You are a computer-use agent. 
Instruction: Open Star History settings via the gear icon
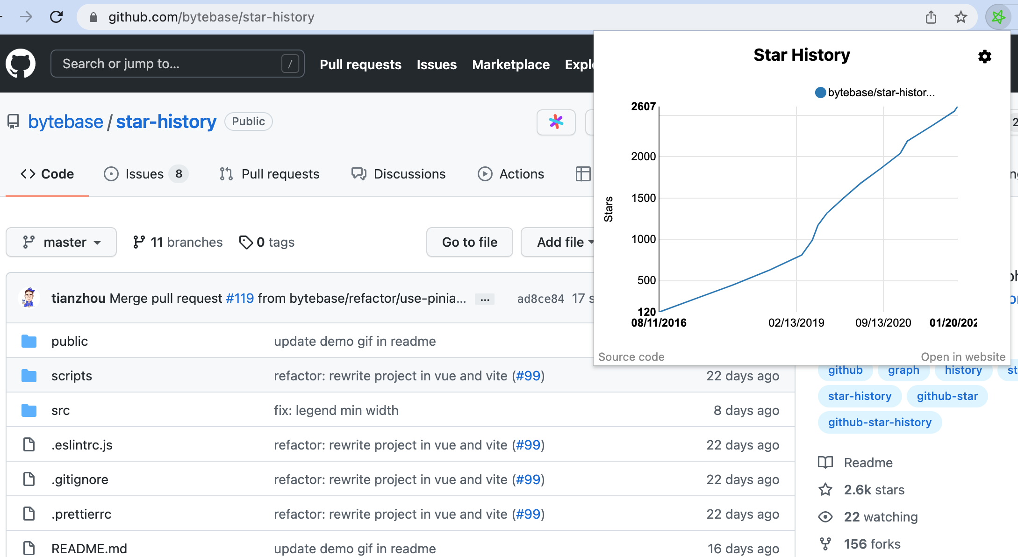[x=984, y=57]
